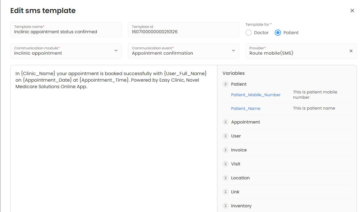
Task: Close the Edit sms template dialog
Action: 352,11
